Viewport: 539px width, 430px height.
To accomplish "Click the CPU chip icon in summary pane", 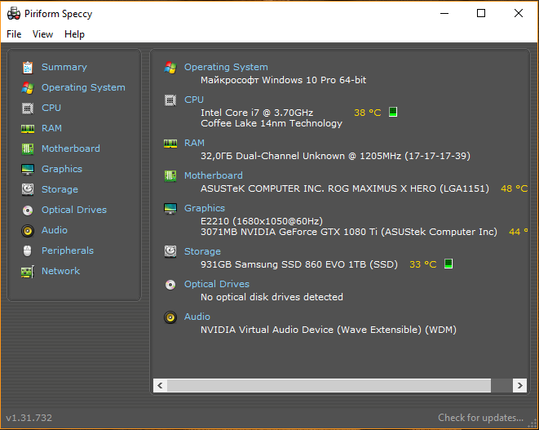I will [x=170, y=100].
